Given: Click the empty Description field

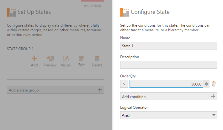Looking at the screenshot, I should click(x=168, y=65).
